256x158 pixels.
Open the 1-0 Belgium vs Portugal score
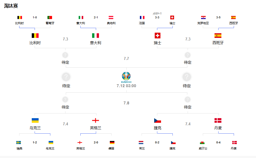[35, 17]
